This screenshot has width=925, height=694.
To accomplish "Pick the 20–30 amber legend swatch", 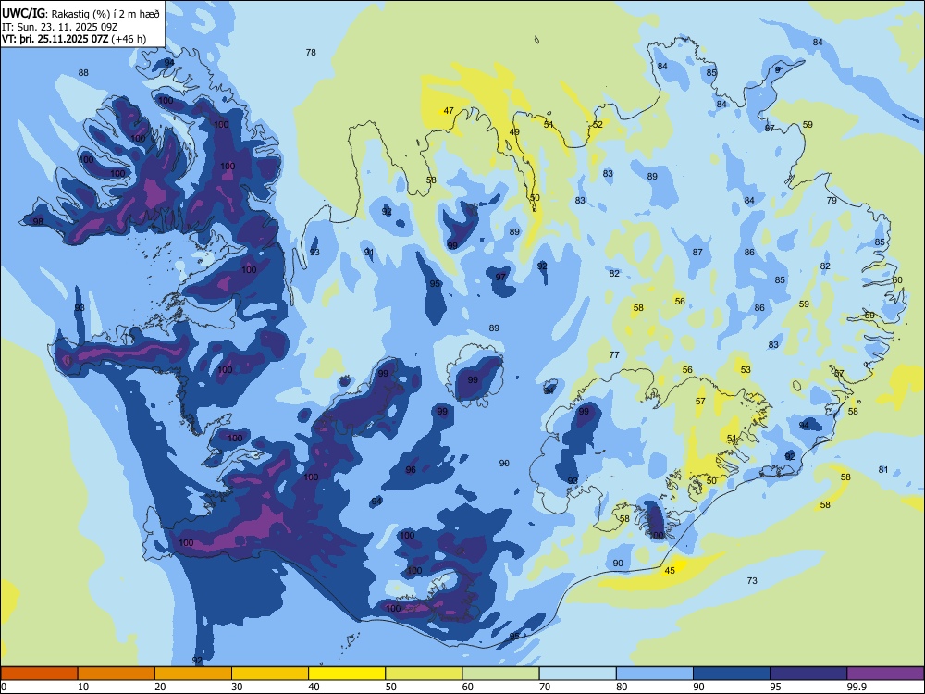I will point(193,674).
